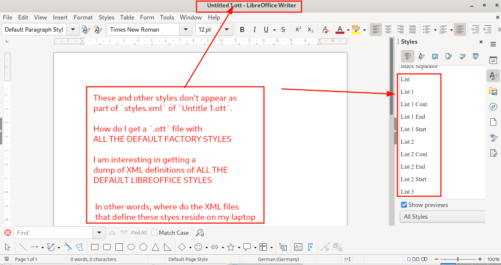Insert a Text Box from drawing toolbar
The width and height of the screenshot is (501, 265).
(298, 247)
